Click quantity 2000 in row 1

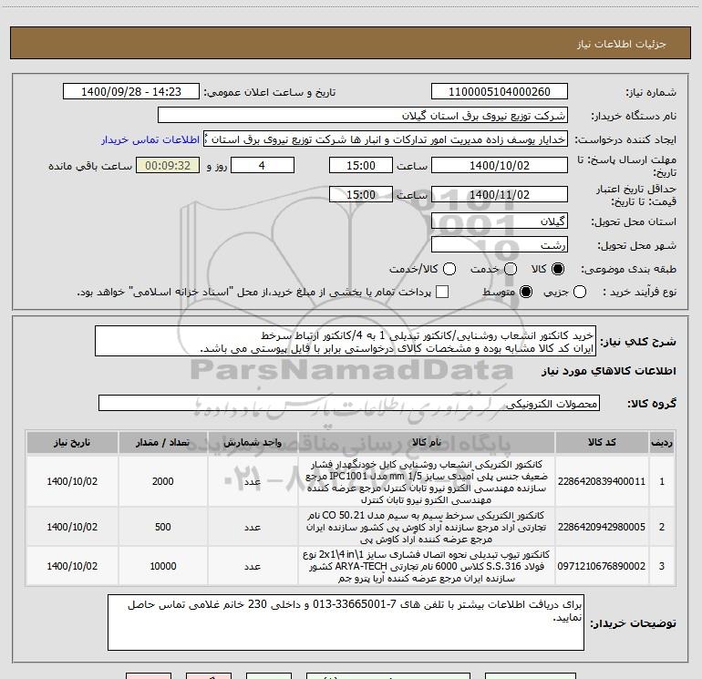point(162,481)
